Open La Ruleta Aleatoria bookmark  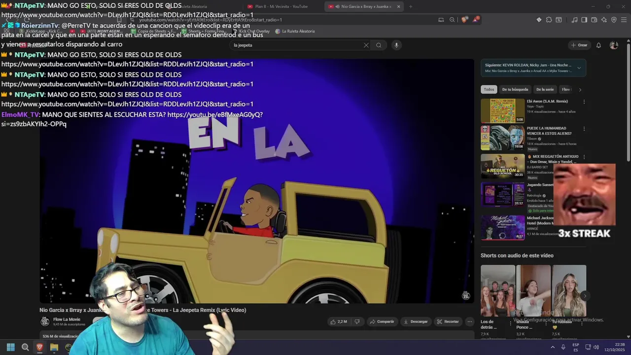point(295,31)
